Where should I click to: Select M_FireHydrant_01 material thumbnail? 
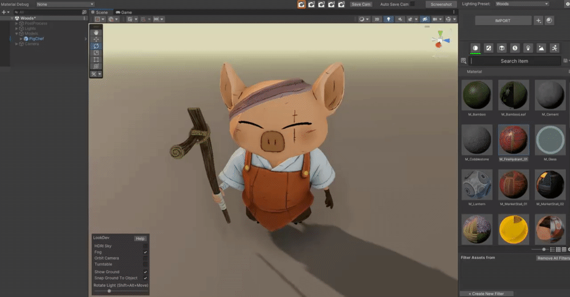coord(514,140)
